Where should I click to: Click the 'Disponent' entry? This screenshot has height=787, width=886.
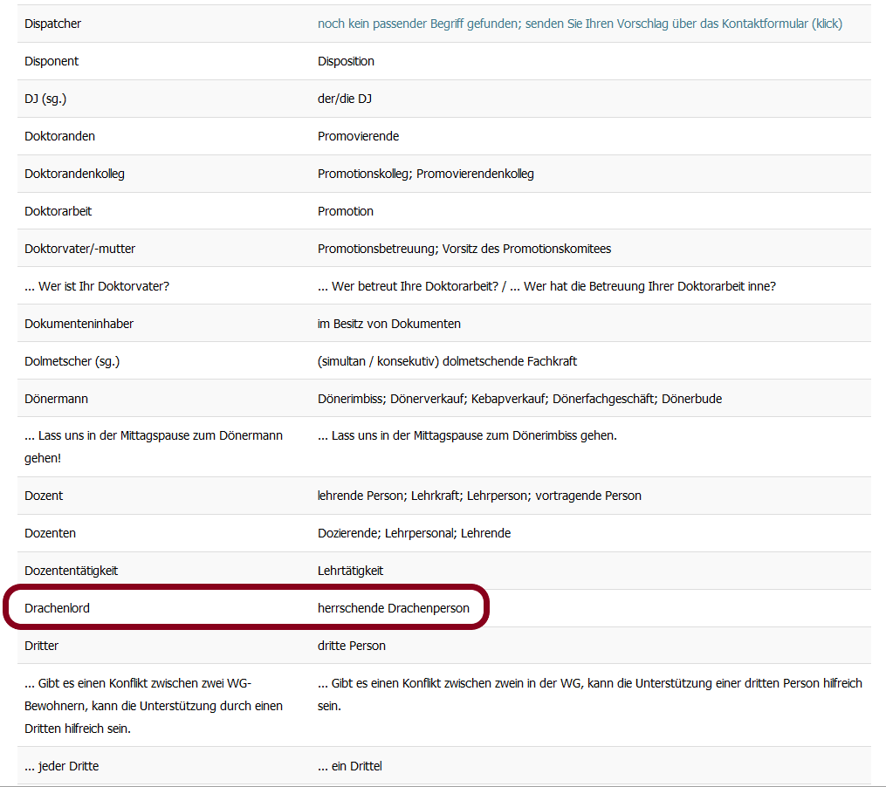(52, 61)
